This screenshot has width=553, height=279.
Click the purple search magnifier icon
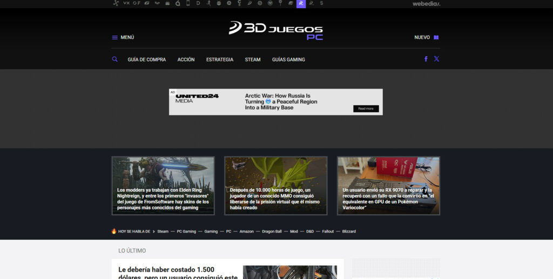point(114,59)
